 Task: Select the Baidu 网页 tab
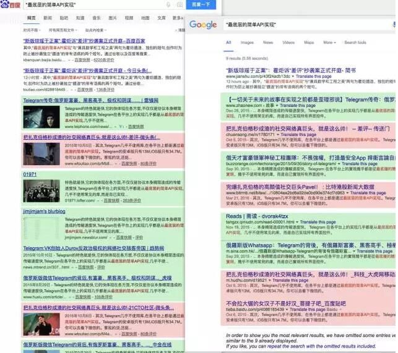pos(31,18)
